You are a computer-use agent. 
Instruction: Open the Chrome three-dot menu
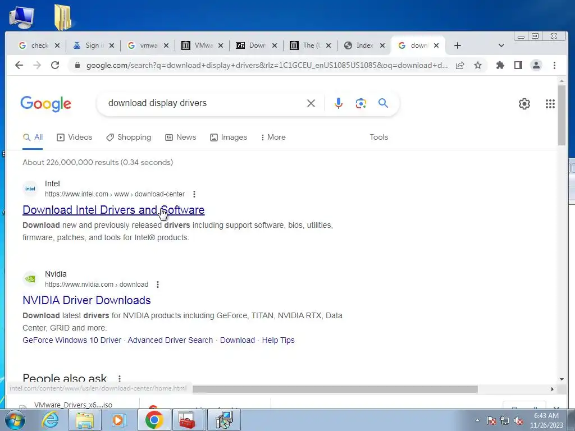554,65
